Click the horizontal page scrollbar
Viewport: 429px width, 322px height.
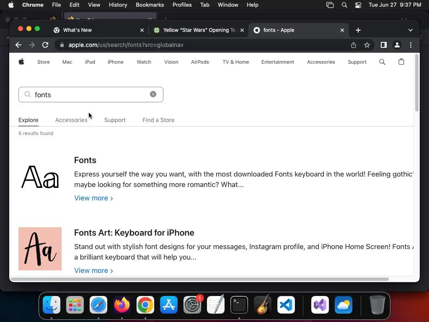coord(199,279)
